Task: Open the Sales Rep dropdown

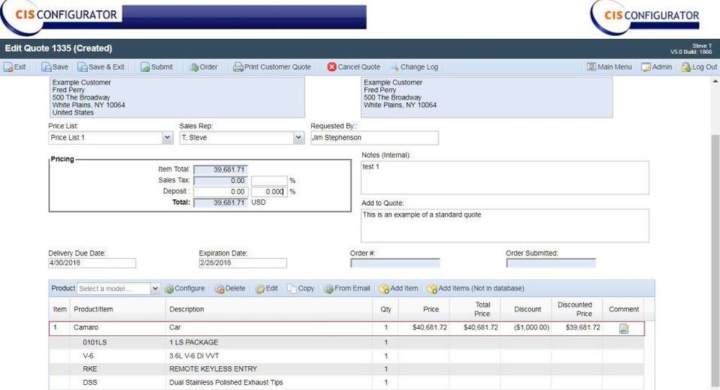Action: point(299,137)
